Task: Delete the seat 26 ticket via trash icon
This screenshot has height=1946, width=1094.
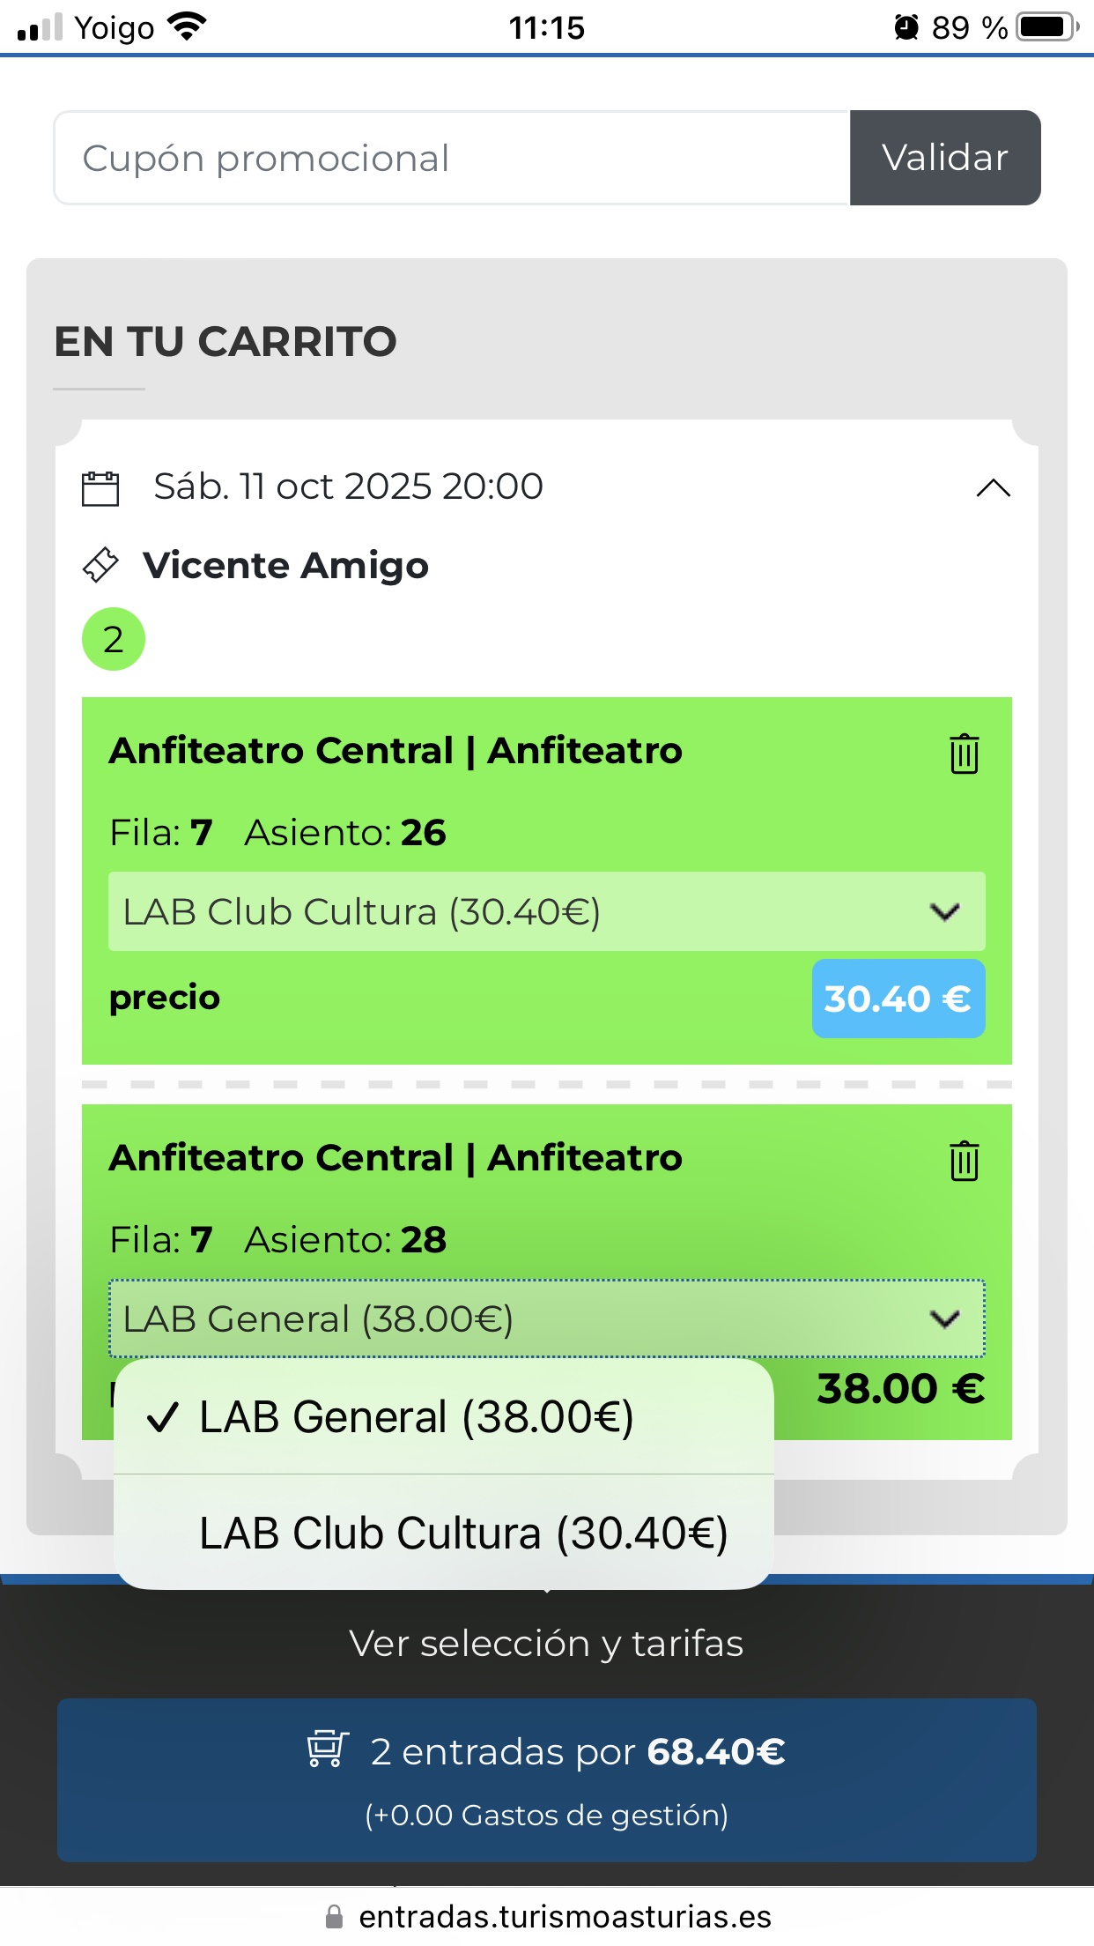Action: pyautogui.click(x=964, y=754)
